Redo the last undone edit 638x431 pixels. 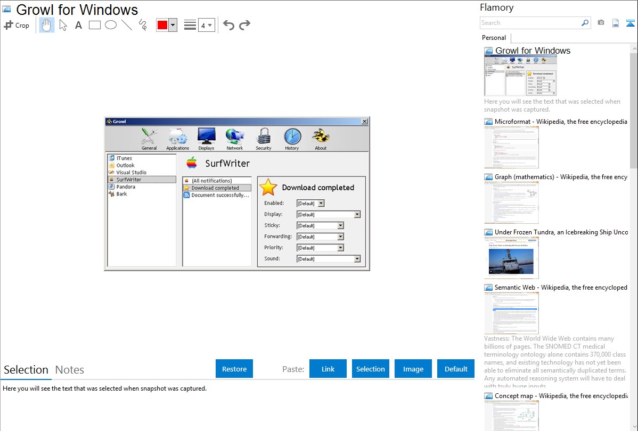pyautogui.click(x=244, y=25)
